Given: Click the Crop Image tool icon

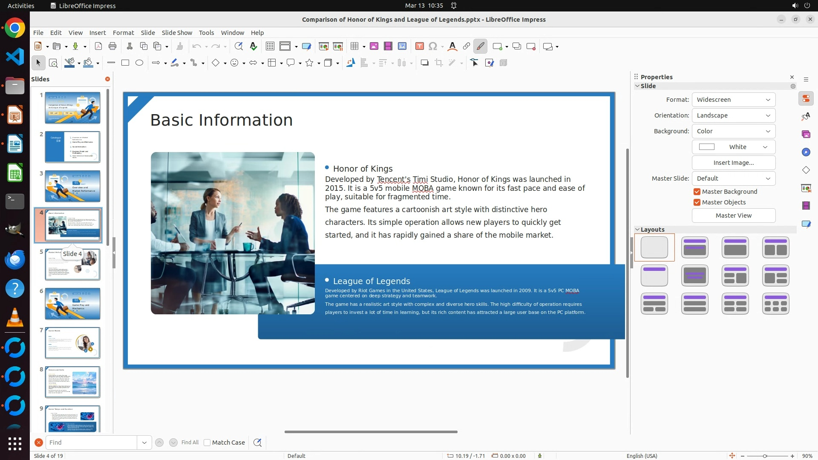Looking at the screenshot, I should 438,63.
